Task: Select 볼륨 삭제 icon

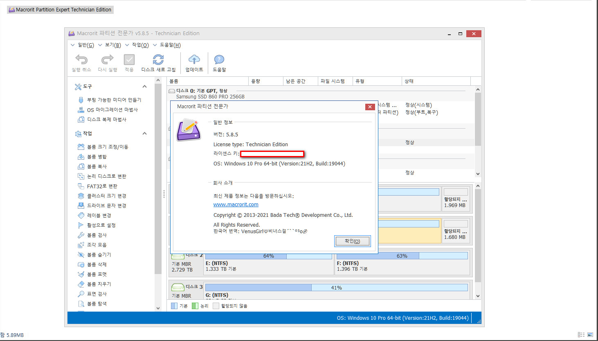Action: click(x=81, y=264)
